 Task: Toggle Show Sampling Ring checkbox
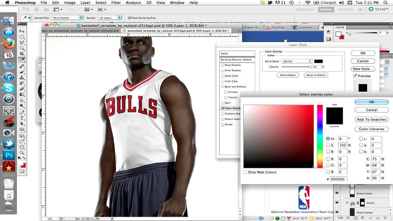pyautogui.click(x=129, y=18)
